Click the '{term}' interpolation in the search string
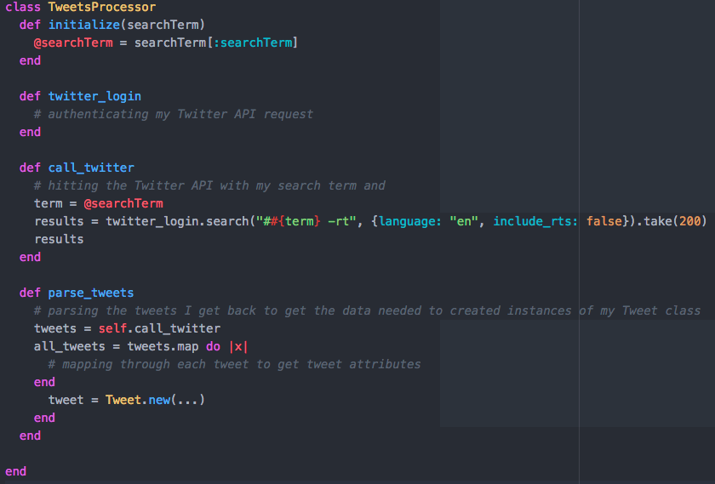This screenshot has width=715, height=484. tap(299, 221)
